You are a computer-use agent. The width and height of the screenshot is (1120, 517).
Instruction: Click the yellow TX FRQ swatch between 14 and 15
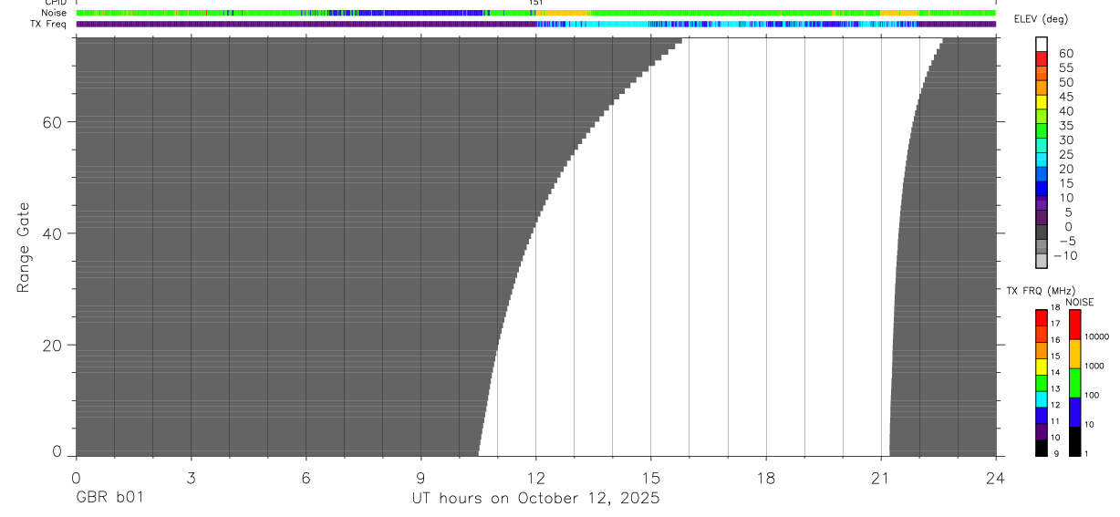pos(1042,367)
